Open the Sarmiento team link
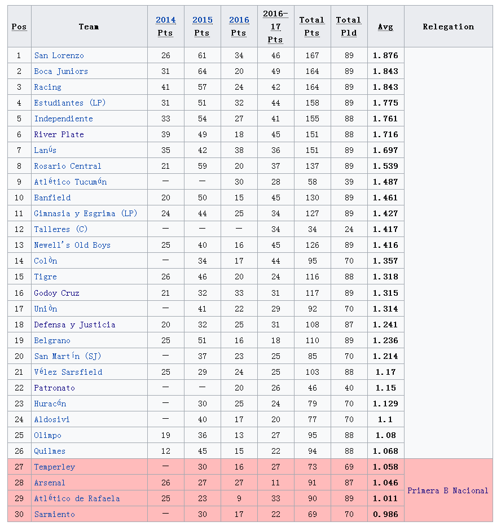 54,514
